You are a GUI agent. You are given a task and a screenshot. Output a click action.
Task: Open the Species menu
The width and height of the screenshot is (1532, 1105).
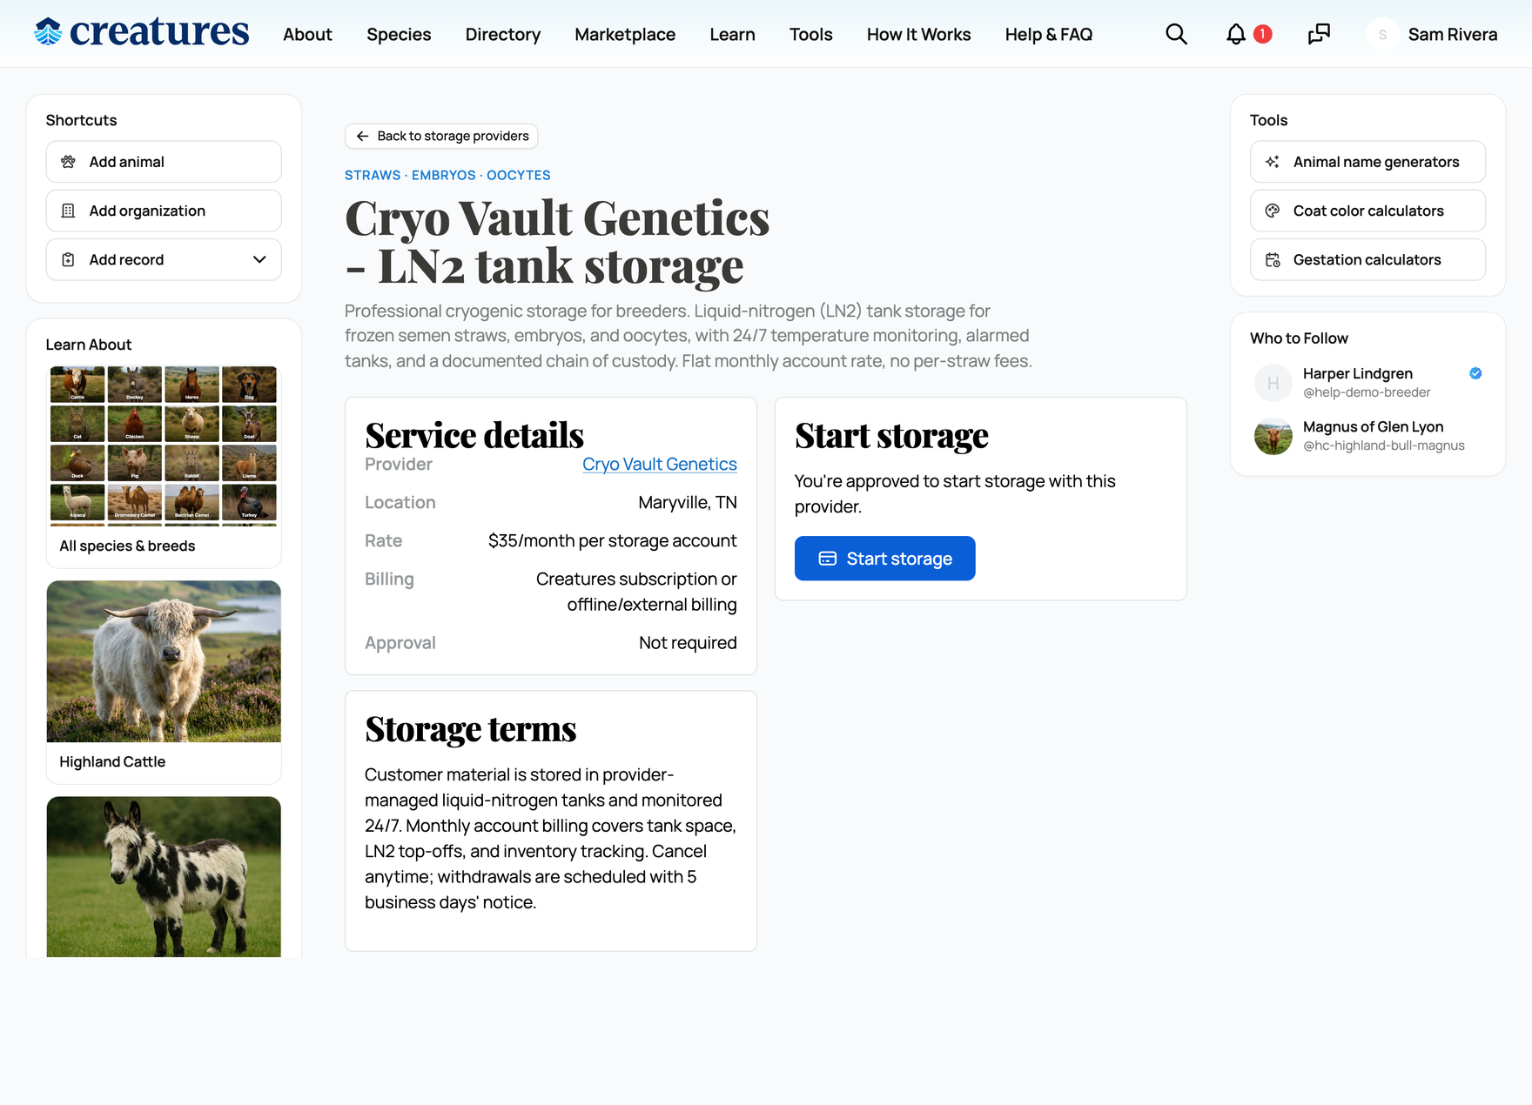coord(399,34)
